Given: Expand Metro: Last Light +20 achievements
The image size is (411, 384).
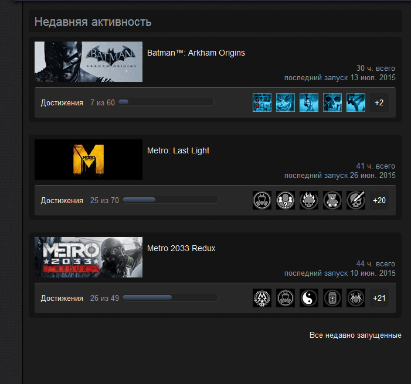Looking at the screenshot, I should pos(379,200).
